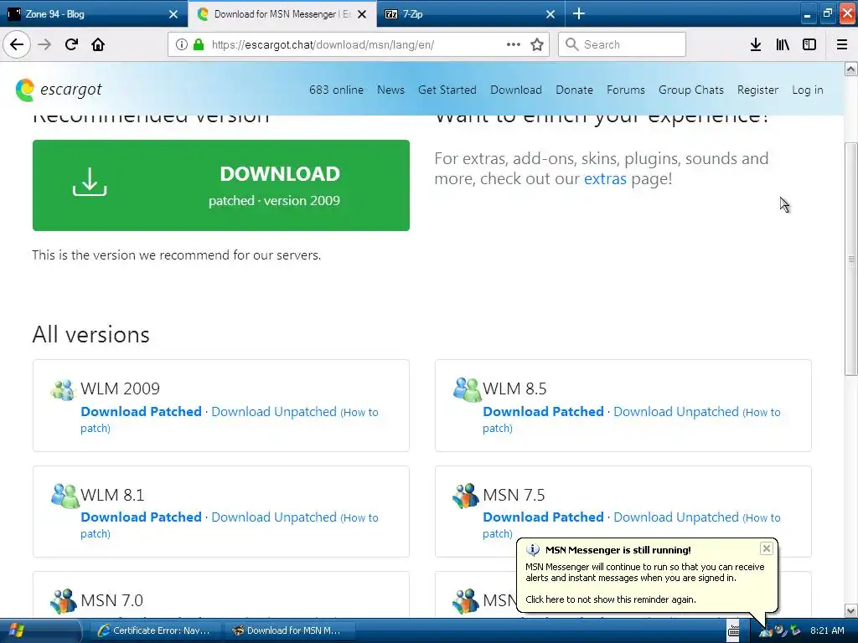Viewport: 858px width, 643px height.
Task: Click the 683 online counter
Action: tap(336, 90)
